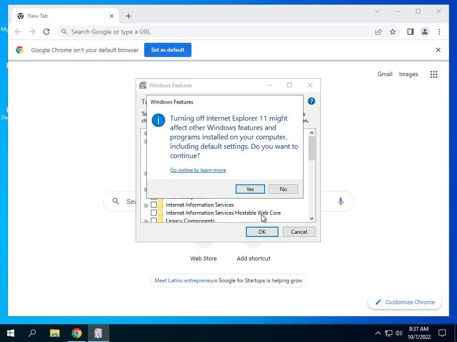
Task: Open Gmail link
Action: [385, 74]
